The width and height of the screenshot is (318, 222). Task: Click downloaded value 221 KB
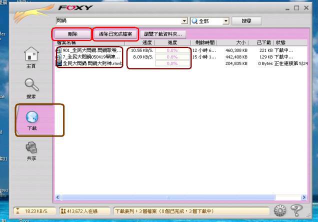(x=266, y=50)
